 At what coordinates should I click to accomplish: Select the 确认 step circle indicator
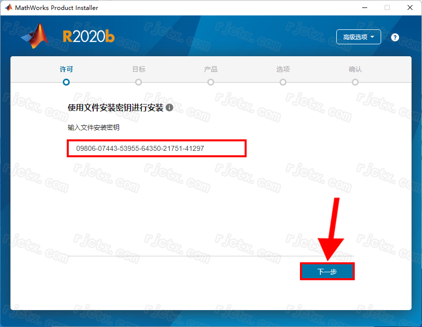tap(355, 82)
